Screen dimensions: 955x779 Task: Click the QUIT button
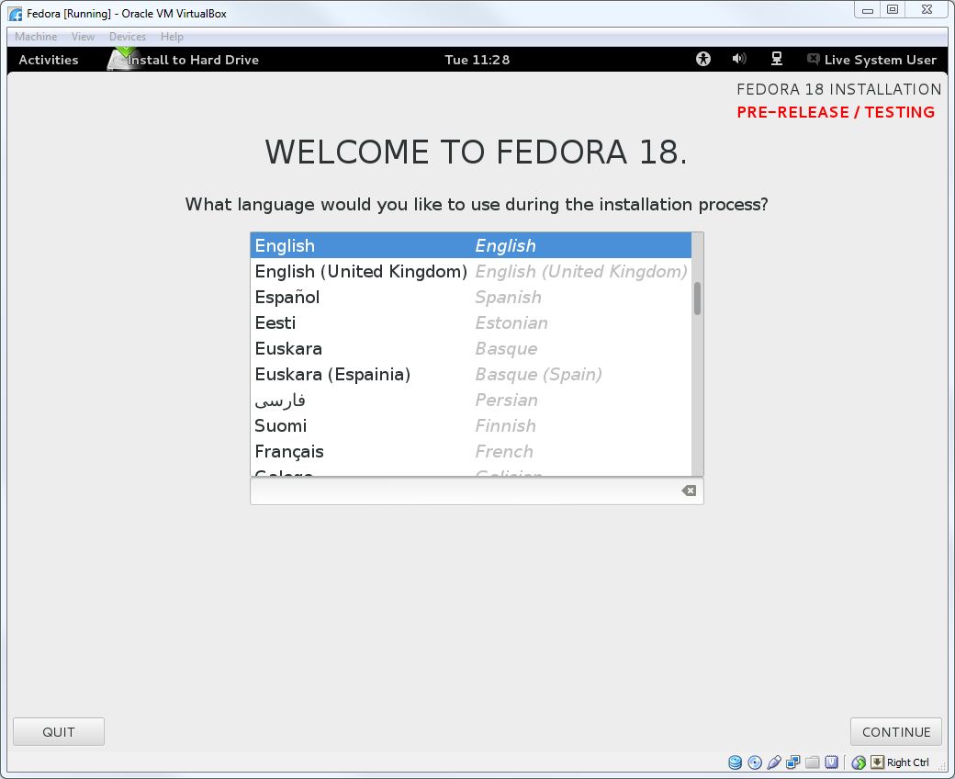(x=59, y=731)
